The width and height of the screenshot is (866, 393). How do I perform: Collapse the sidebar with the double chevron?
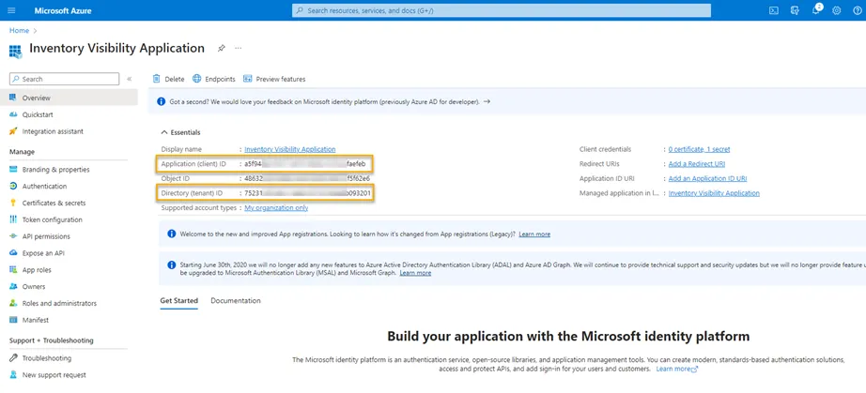click(x=130, y=79)
